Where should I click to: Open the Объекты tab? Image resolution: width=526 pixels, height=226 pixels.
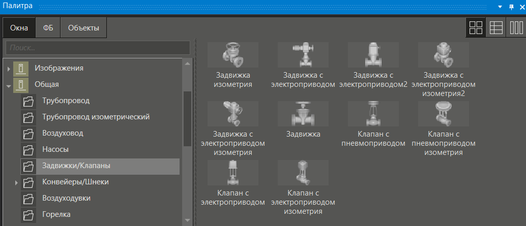coord(83,28)
